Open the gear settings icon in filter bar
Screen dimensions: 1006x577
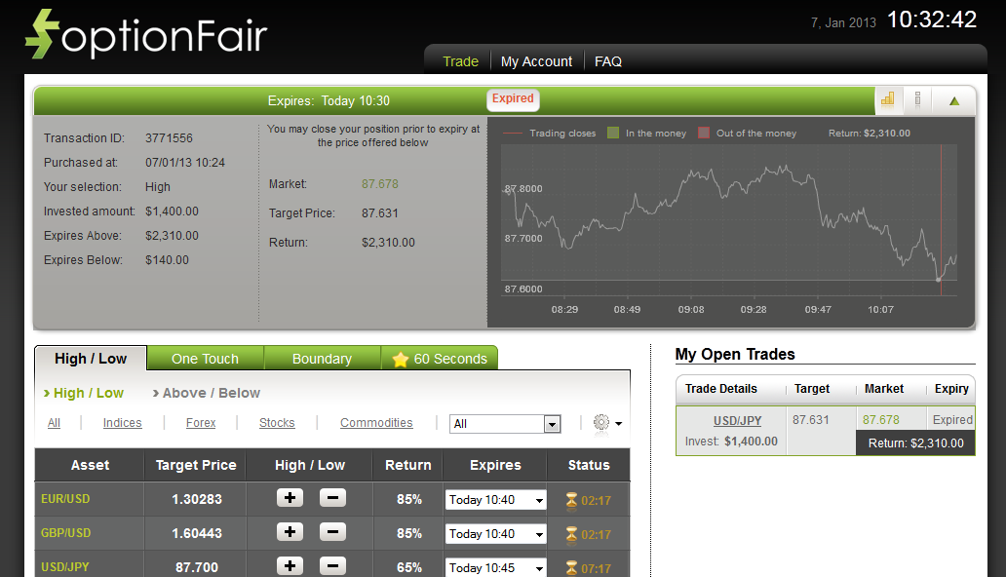click(601, 423)
